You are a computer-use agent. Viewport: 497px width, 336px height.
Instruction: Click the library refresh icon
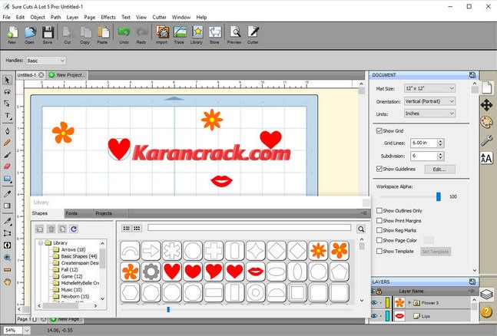click(x=74, y=229)
